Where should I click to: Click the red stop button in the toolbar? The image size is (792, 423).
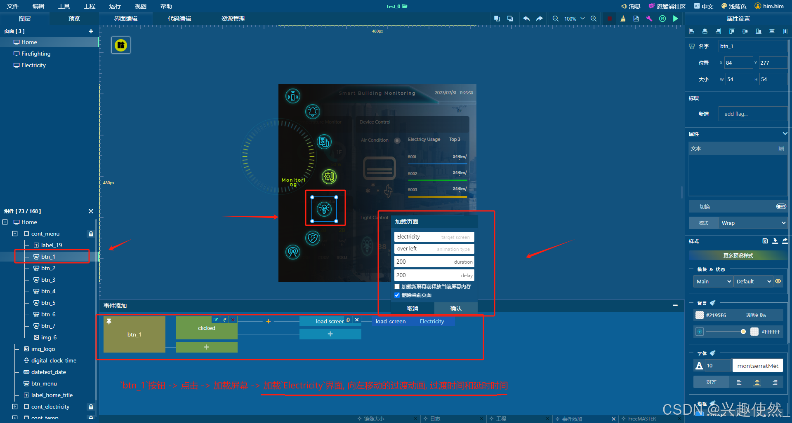pos(609,19)
